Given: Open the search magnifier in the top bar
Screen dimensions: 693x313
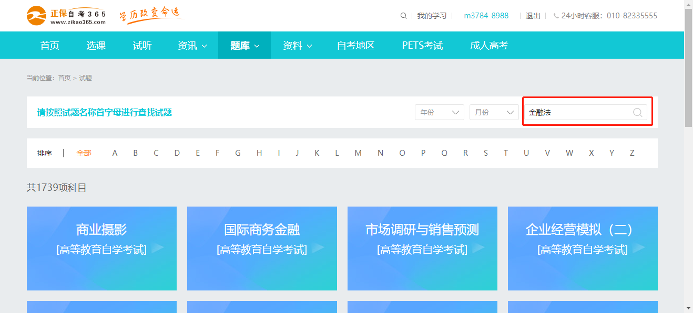Looking at the screenshot, I should pyautogui.click(x=403, y=16).
